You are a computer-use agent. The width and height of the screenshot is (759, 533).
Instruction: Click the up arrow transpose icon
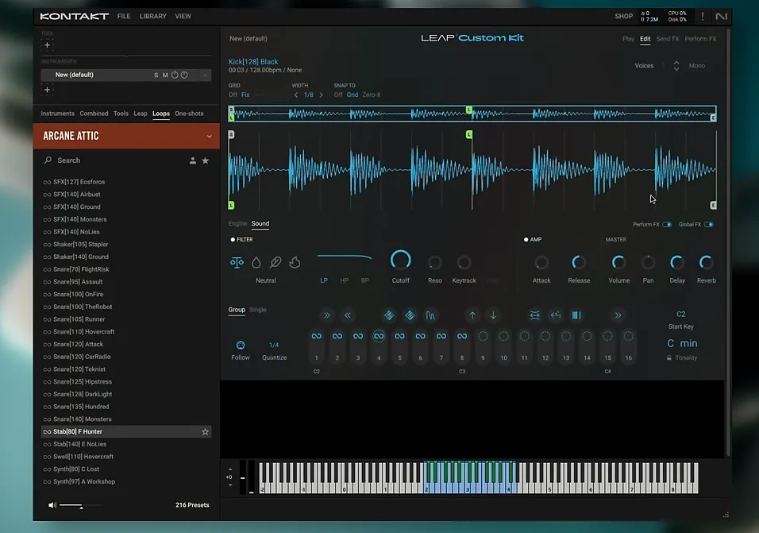(x=472, y=315)
